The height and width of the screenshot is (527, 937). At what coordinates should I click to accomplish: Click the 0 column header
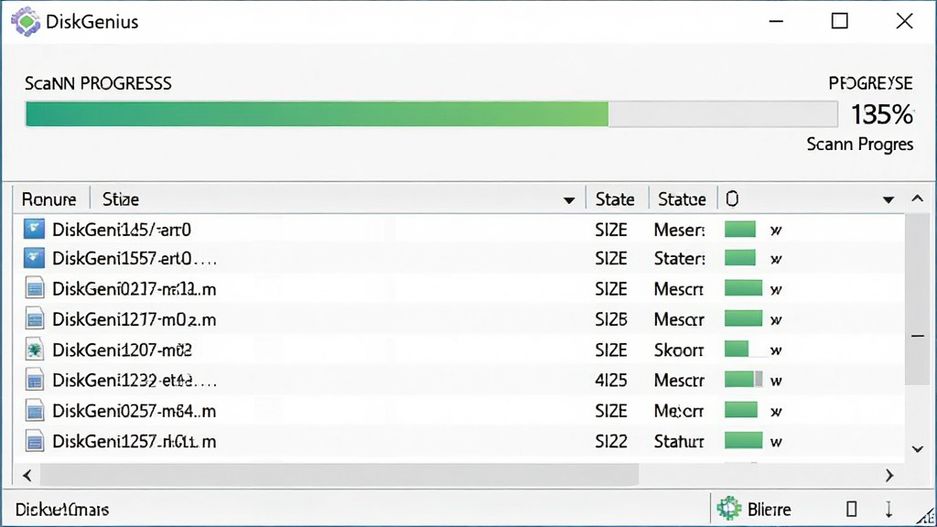(x=812, y=199)
